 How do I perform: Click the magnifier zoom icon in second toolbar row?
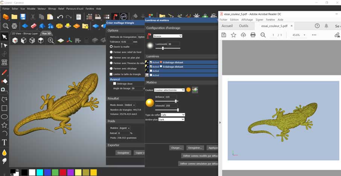pos(6,26)
